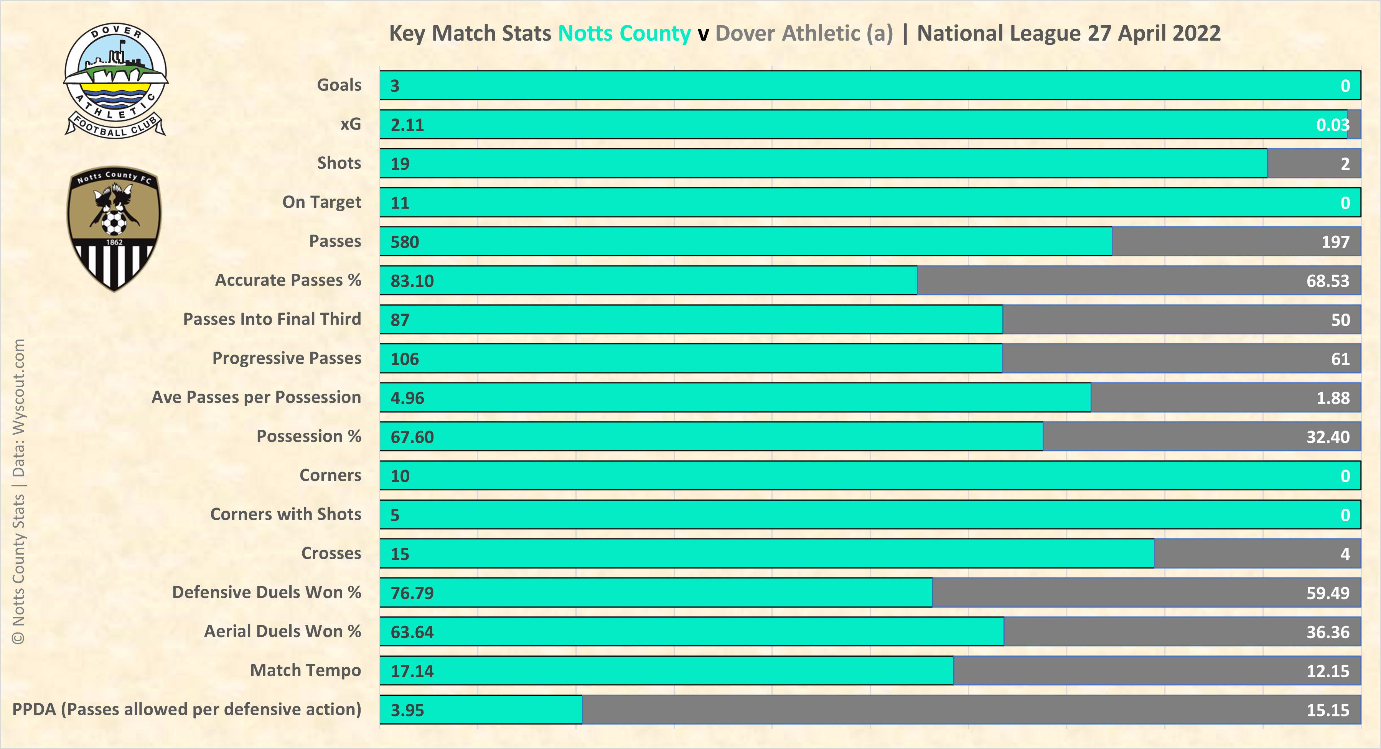Select the 'xG' row label

coord(351,124)
